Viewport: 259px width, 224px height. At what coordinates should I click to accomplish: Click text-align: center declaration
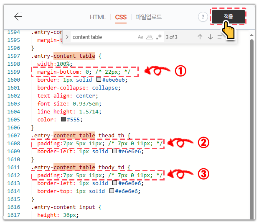(68, 96)
